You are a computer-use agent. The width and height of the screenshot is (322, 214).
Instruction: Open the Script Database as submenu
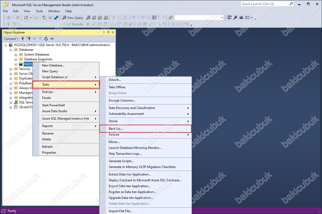click(66, 77)
